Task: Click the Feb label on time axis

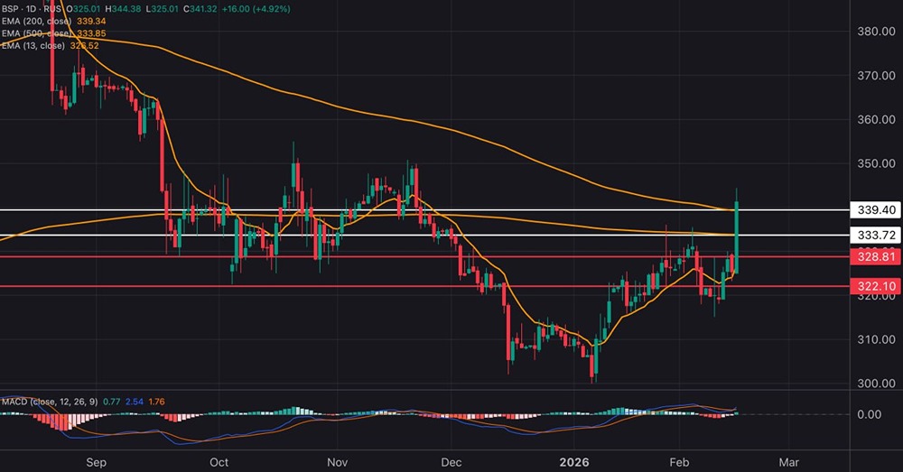Action: [679, 463]
